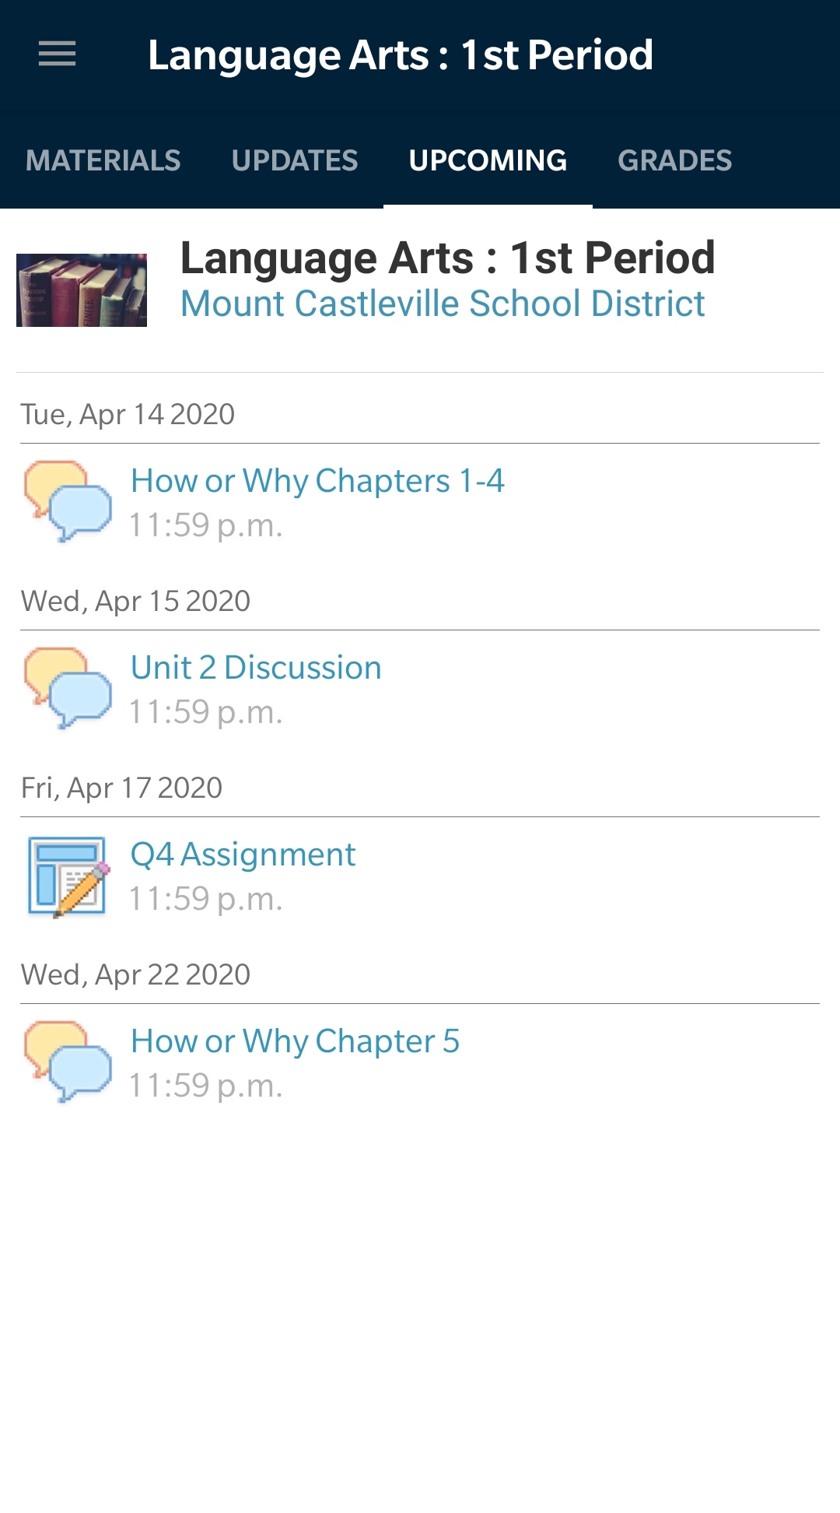Image resolution: width=840 pixels, height=1513 pixels.
Task: Switch to the Materials tab
Action: 103,161
